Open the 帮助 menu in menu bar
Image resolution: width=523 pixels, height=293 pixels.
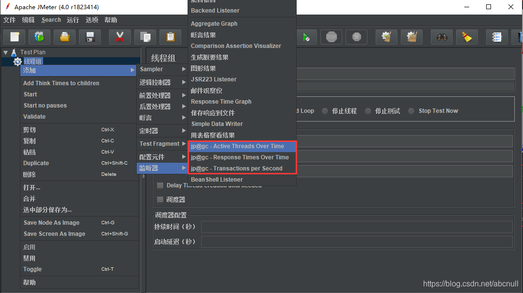111,20
